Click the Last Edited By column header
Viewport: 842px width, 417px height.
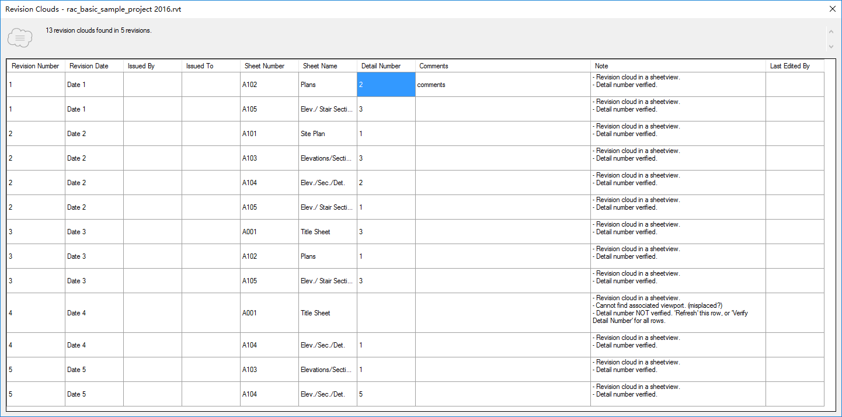click(x=790, y=66)
